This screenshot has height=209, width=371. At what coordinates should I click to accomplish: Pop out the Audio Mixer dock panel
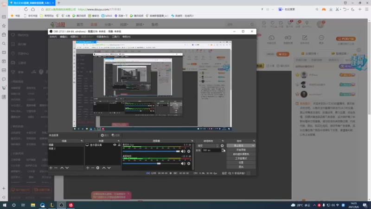point(192,141)
